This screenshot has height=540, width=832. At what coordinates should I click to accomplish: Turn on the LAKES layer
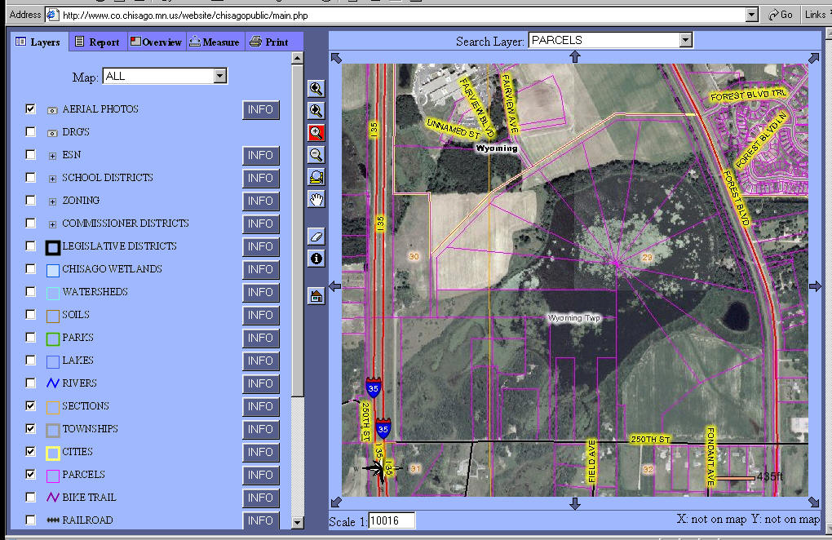30,360
